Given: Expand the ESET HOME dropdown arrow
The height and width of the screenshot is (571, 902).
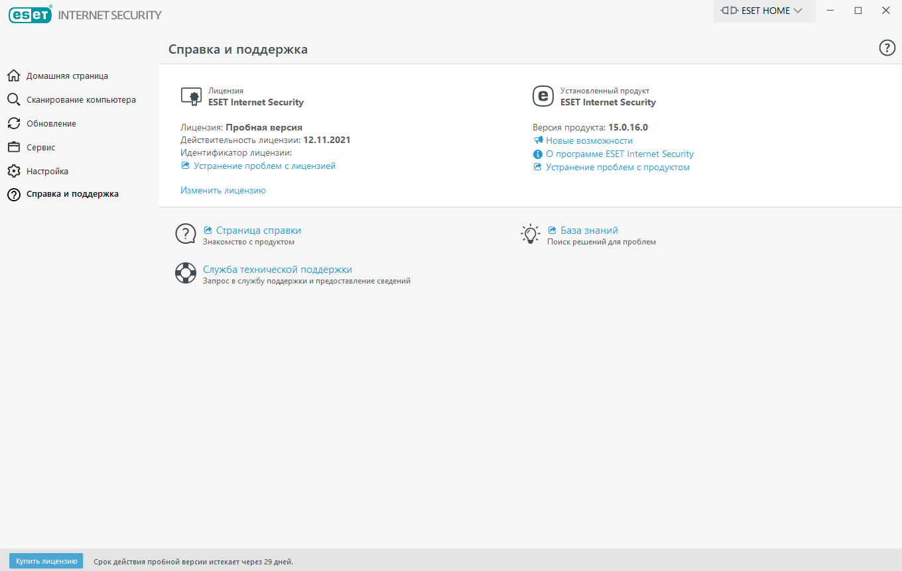Looking at the screenshot, I should pos(798,11).
